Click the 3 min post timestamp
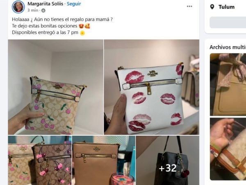The image size is (246, 185). point(33,10)
